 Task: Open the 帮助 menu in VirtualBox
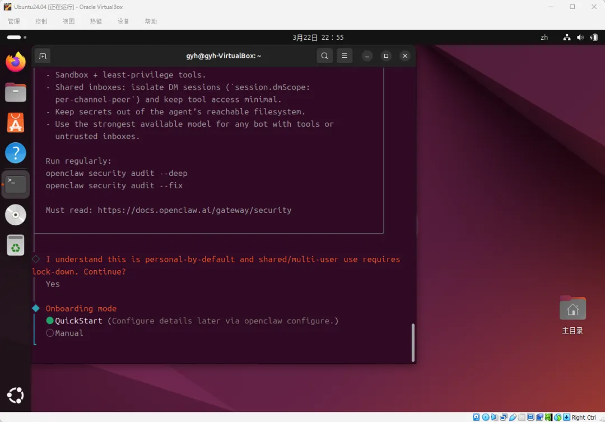coord(151,21)
